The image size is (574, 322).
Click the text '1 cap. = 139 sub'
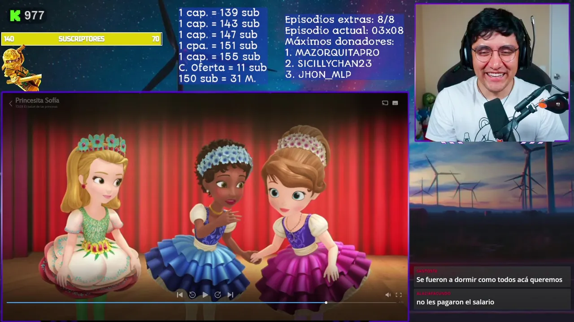219,13
